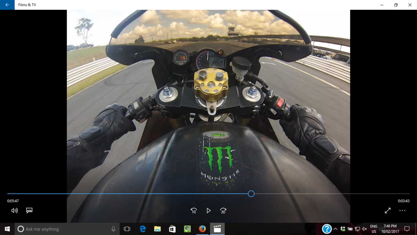
Task: Activate the Cortana microphone
Action: (x=113, y=229)
